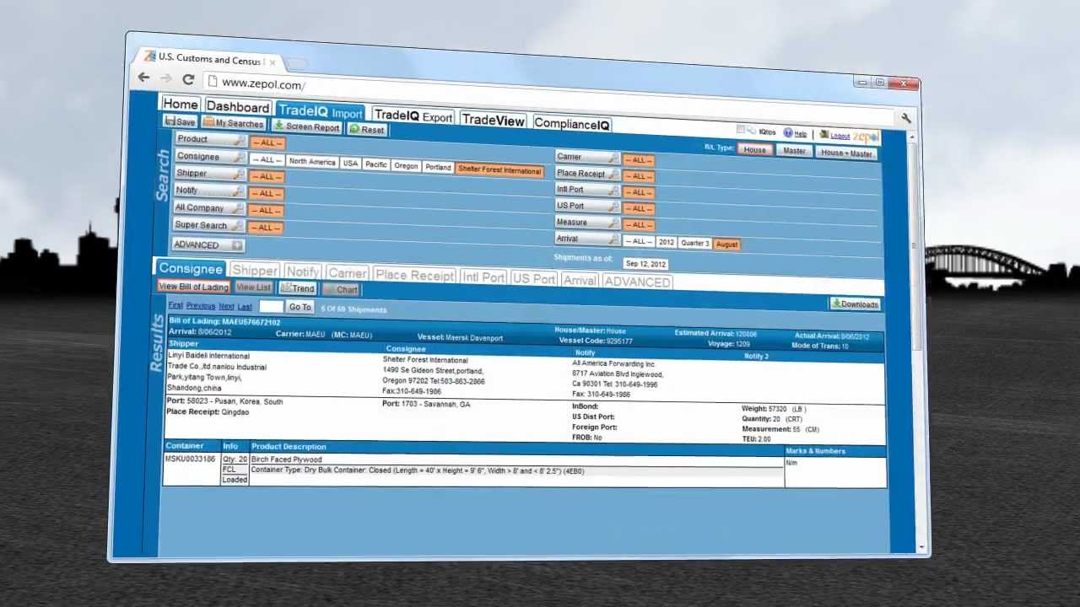
Task: Click the Logout icon beside the Logout link
Action: pyautogui.click(x=823, y=135)
